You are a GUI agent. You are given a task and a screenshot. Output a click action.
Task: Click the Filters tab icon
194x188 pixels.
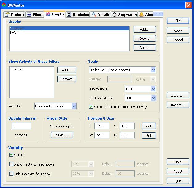point(29,14)
